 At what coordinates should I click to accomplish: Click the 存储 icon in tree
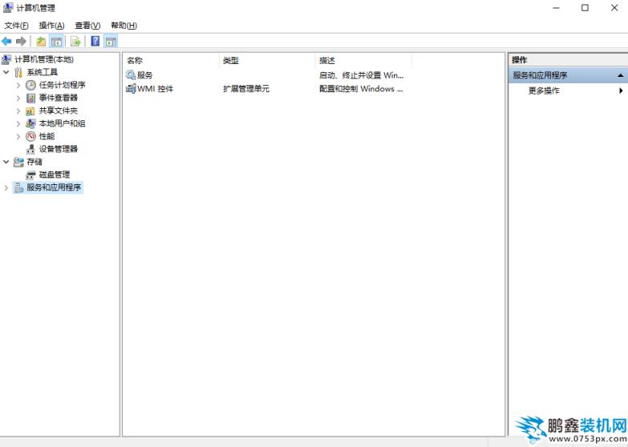click(x=18, y=162)
